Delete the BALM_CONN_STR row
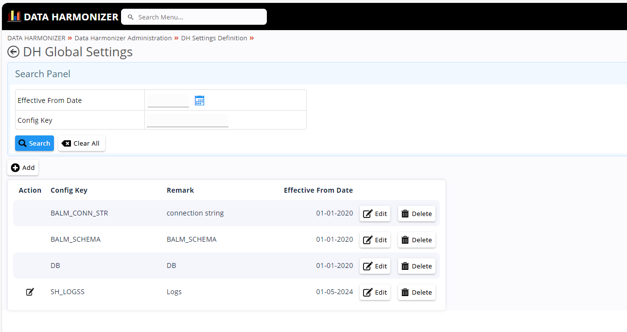This screenshot has width=627, height=332. (417, 214)
